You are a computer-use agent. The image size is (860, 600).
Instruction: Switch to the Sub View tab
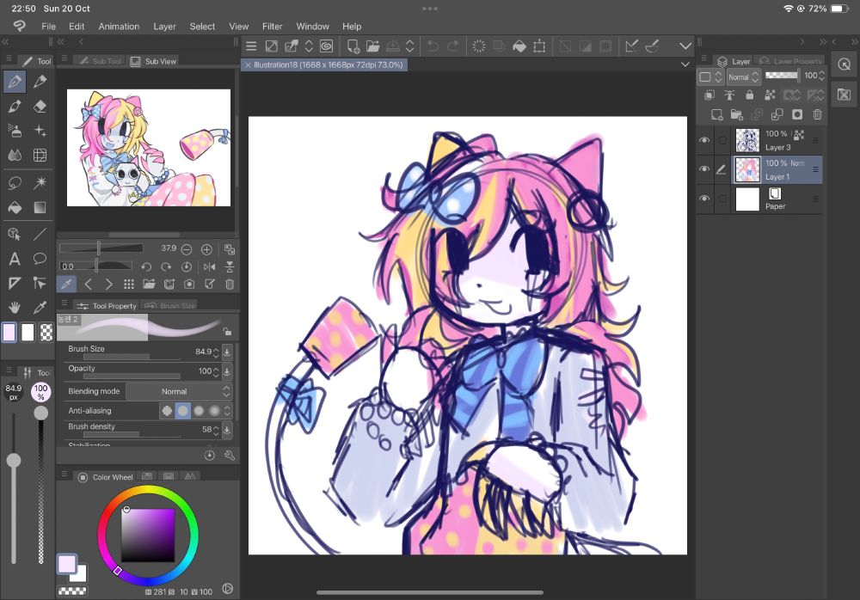(154, 61)
